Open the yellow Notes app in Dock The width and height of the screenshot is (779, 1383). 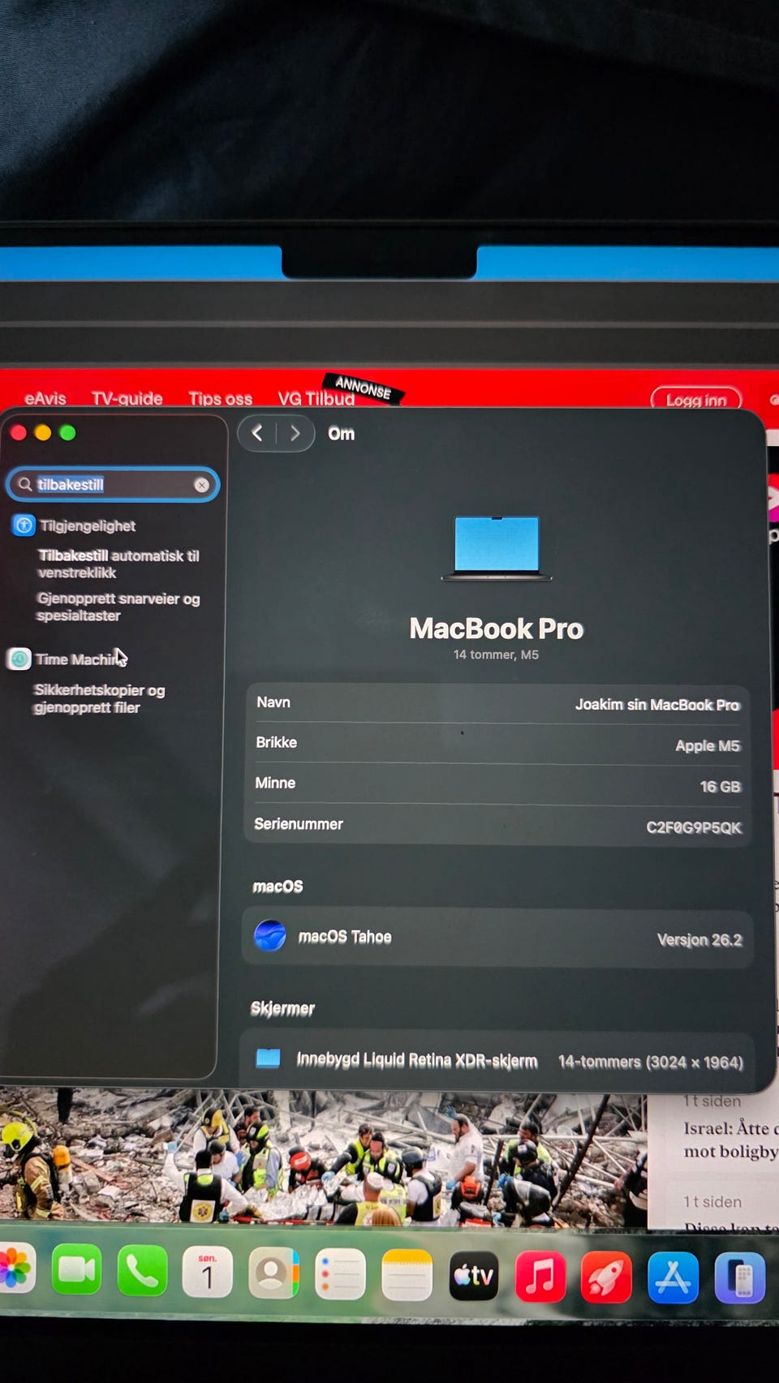pos(407,1275)
